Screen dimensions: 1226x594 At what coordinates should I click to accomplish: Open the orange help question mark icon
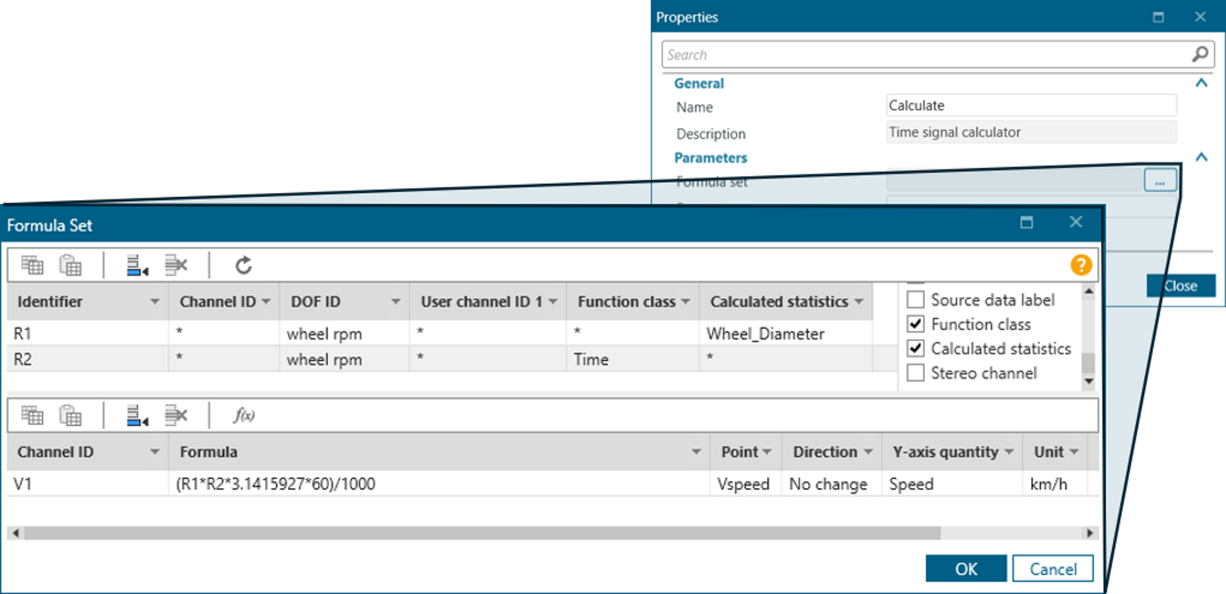(x=1081, y=265)
